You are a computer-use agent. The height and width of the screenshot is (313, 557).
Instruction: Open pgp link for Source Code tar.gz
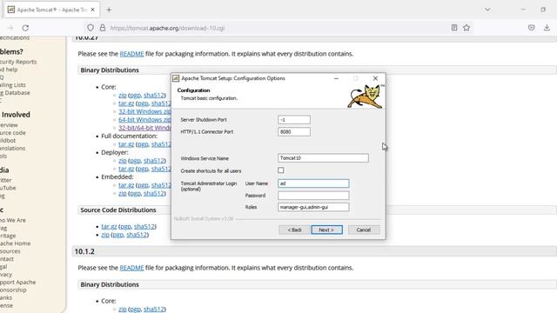click(x=125, y=226)
